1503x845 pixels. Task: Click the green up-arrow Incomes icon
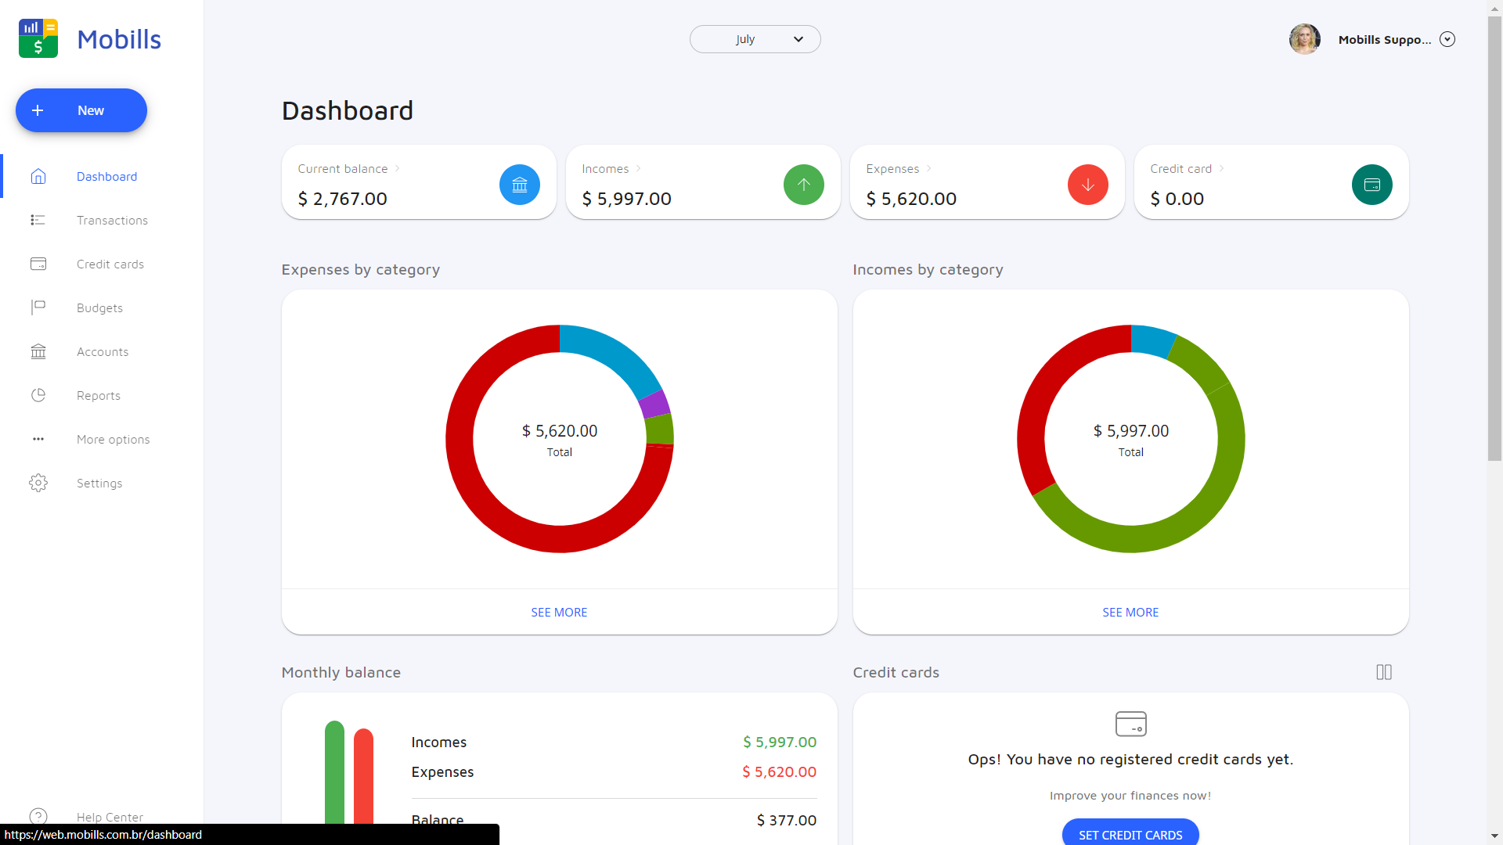tap(804, 185)
